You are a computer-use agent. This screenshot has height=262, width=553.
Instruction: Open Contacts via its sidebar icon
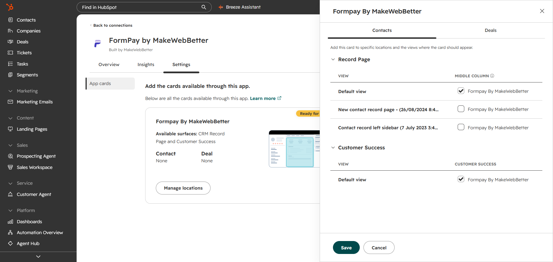click(x=10, y=20)
